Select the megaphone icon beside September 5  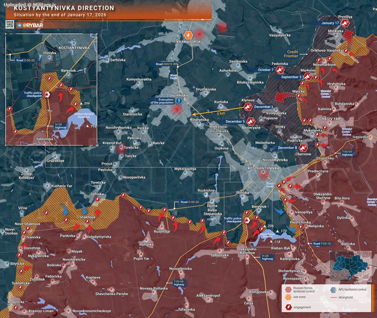point(308,77)
